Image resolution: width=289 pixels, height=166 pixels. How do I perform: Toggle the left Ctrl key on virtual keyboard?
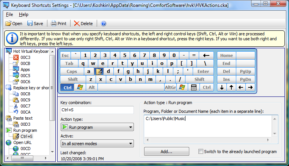(67, 87)
